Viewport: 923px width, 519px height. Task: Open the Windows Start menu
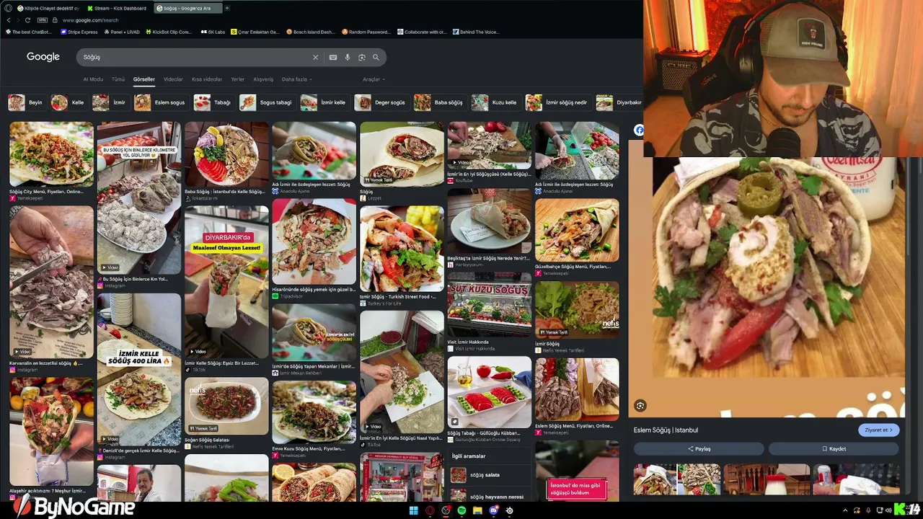coord(414,510)
